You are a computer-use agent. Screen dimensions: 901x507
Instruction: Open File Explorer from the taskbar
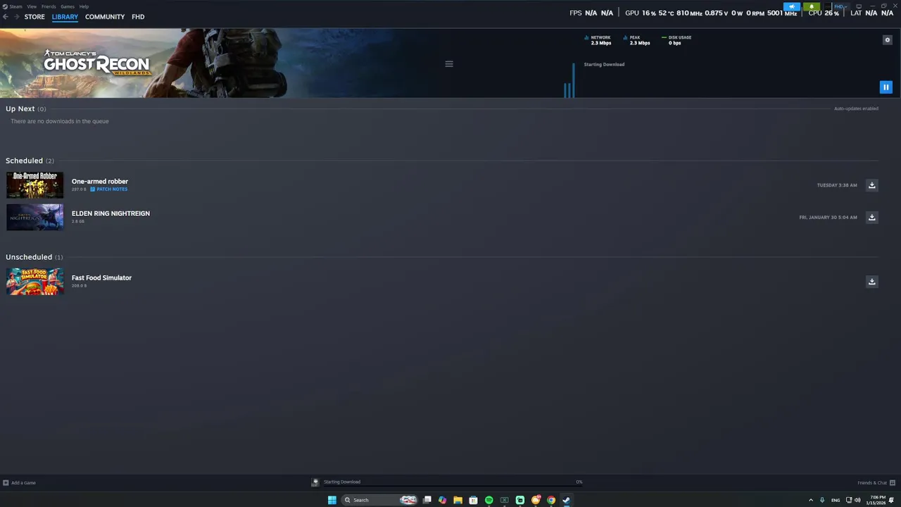(x=458, y=500)
